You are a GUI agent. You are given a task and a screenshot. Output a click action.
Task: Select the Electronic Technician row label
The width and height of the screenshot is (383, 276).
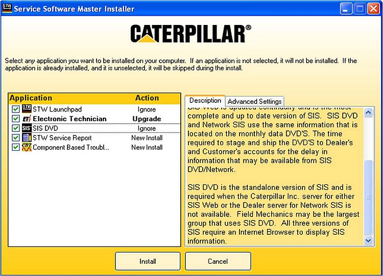click(x=69, y=119)
